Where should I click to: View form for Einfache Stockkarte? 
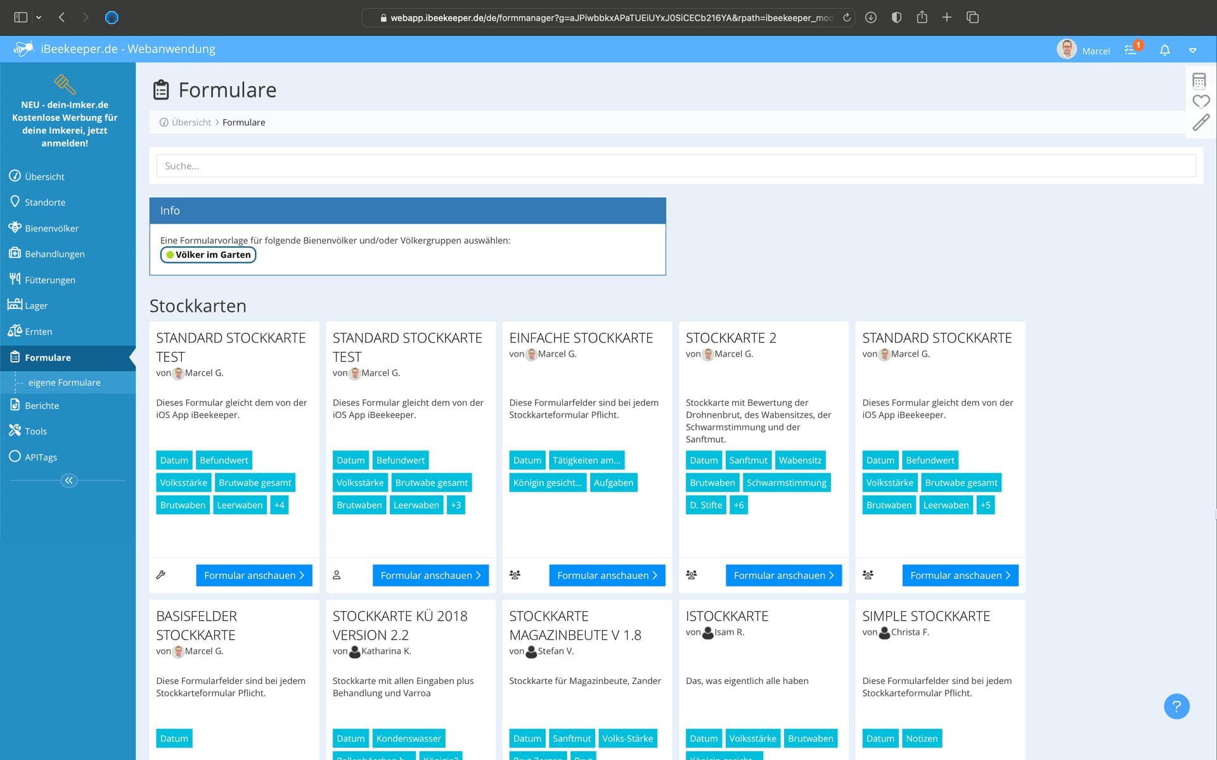(607, 575)
